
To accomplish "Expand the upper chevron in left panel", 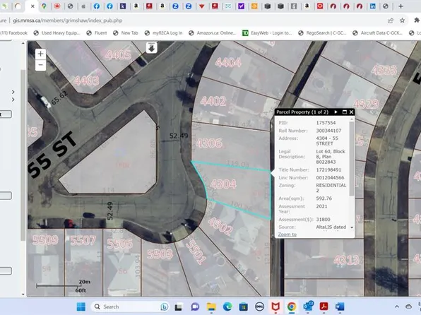I will (x=13, y=92).
